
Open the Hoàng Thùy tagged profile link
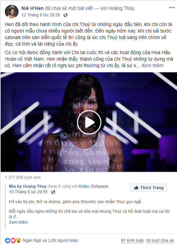point(121,8)
